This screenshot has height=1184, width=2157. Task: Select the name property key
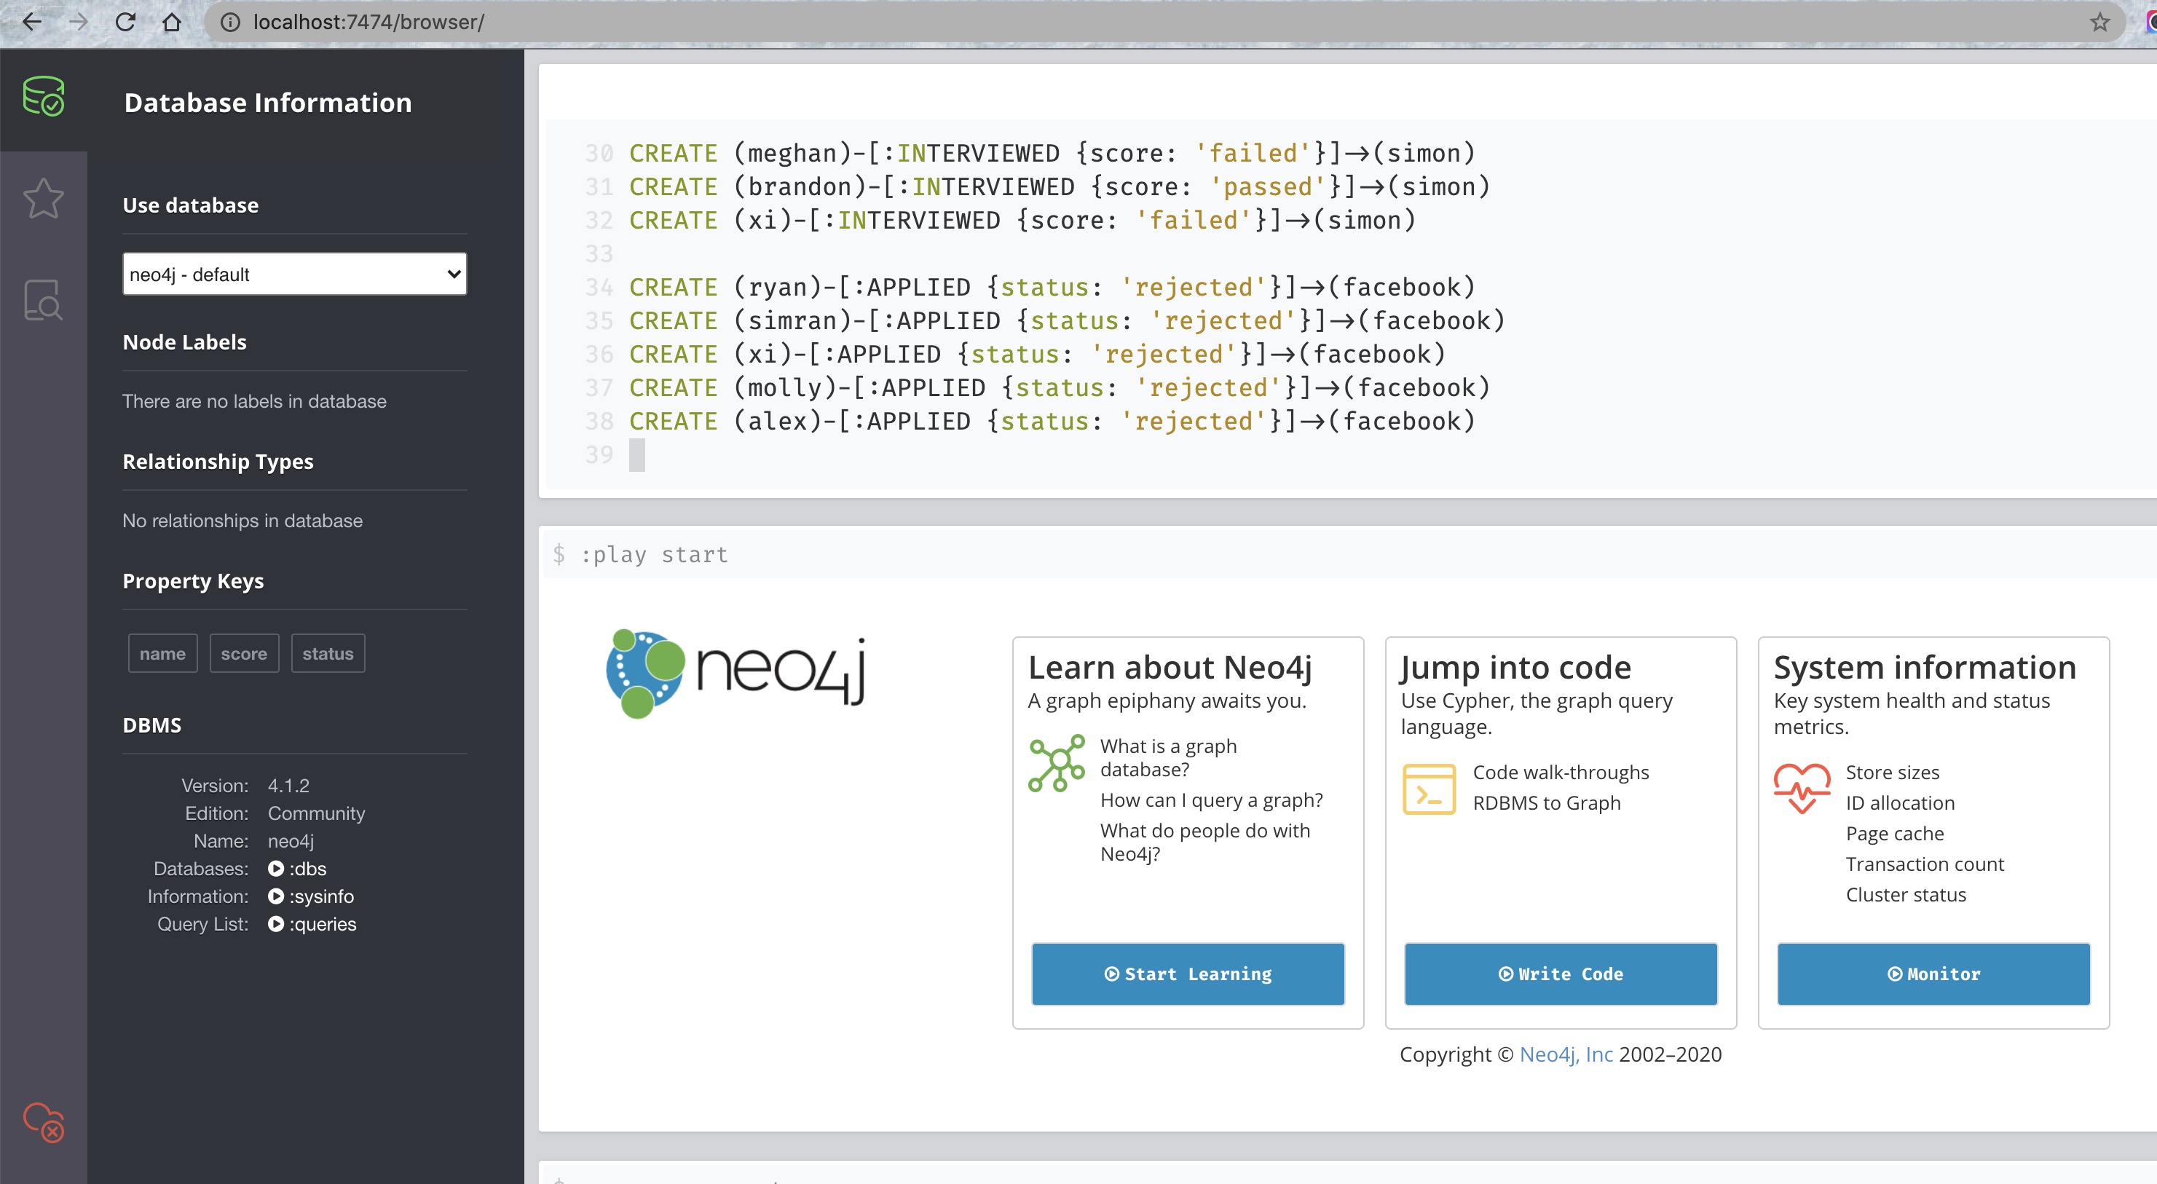162,653
